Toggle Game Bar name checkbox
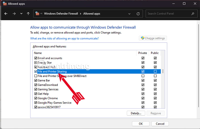The image size is (200, 129). 36,80
